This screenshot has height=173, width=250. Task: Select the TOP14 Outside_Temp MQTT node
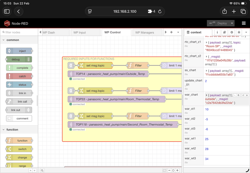click(x=108, y=74)
